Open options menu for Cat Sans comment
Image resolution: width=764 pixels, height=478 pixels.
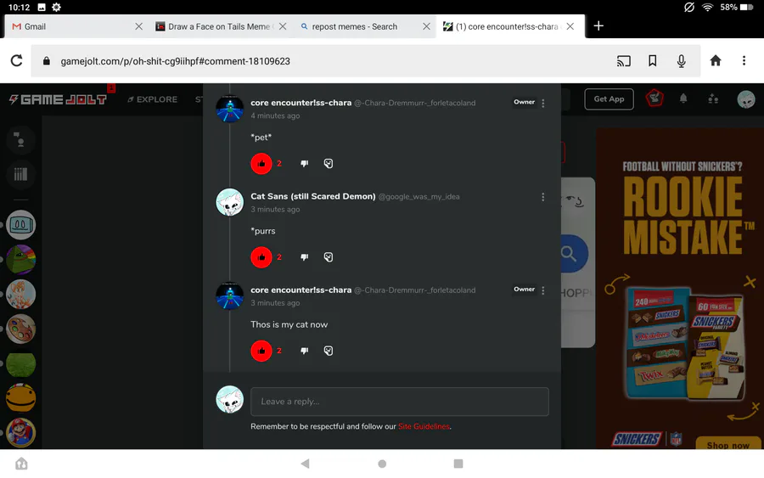pyautogui.click(x=542, y=197)
